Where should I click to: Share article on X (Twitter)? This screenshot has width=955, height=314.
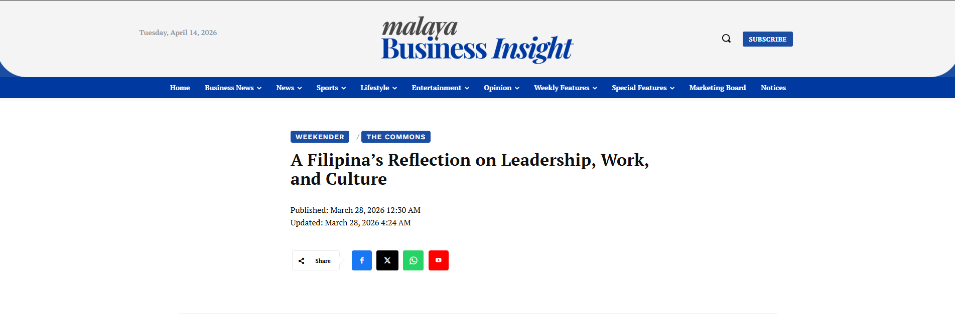tap(387, 260)
